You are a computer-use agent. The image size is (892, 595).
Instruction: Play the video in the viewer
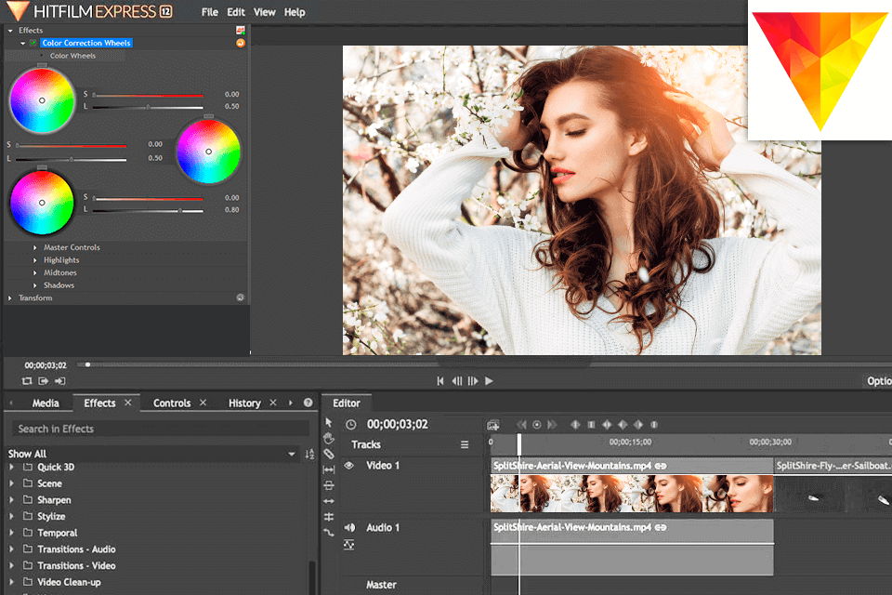(x=489, y=381)
